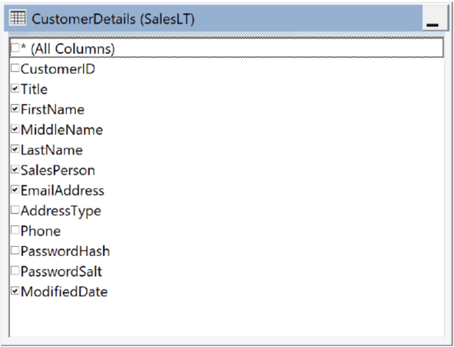
Task: Highlight the ModifiedDate column label
Action: coord(64,292)
